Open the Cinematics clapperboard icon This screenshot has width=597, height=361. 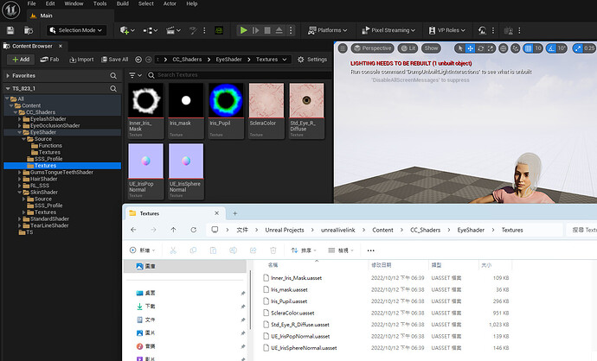tap(170, 30)
